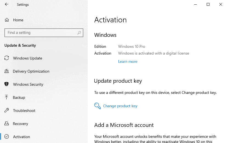Click the Home house icon
This screenshot has width=227, height=143.
point(7,20)
